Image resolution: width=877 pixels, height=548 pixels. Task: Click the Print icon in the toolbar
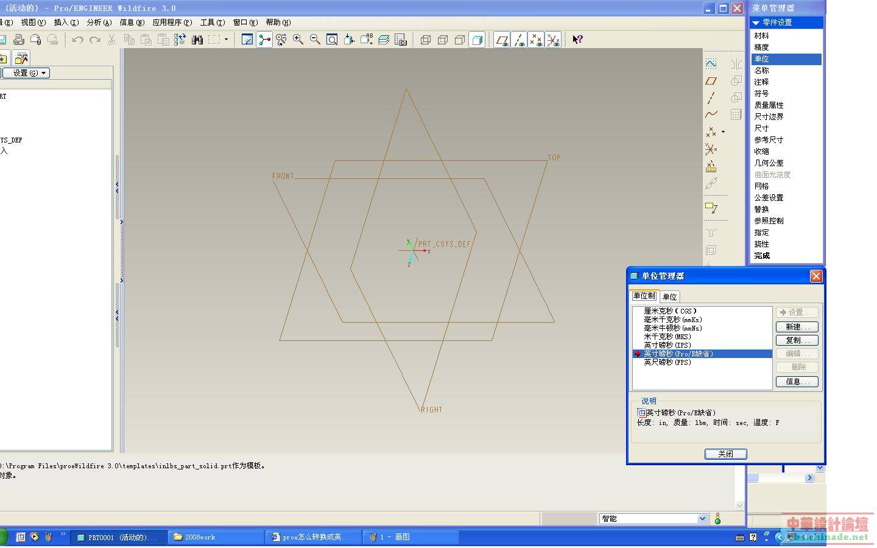pos(19,40)
